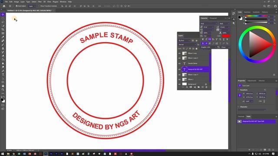Click the red text Color swatch
The image size is (278, 156).
(x=226, y=36)
